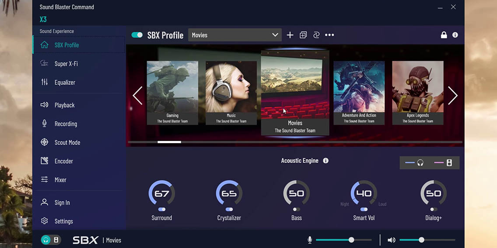Click the Mixer sliders icon

44,180
